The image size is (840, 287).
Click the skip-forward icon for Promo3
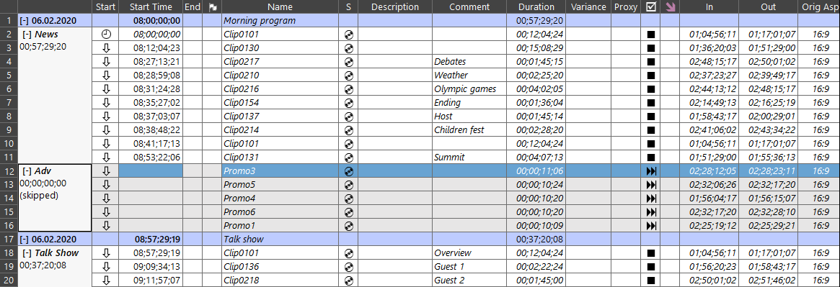coord(651,171)
